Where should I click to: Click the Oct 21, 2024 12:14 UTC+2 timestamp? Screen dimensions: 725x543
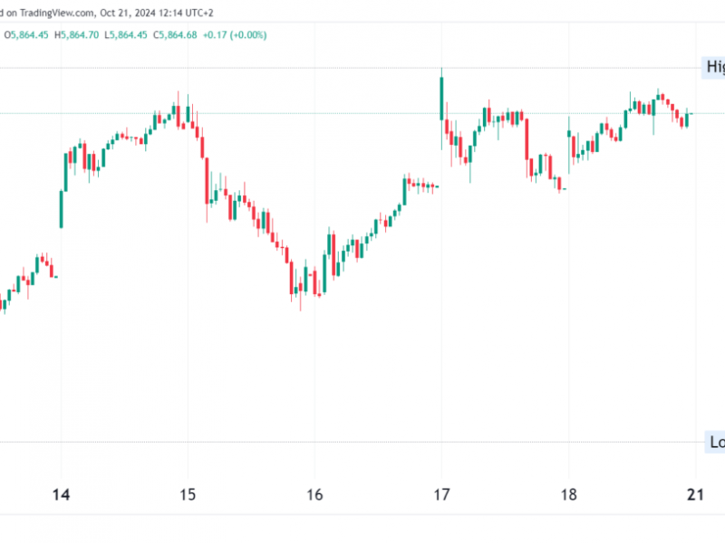click(x=157, y=13)
